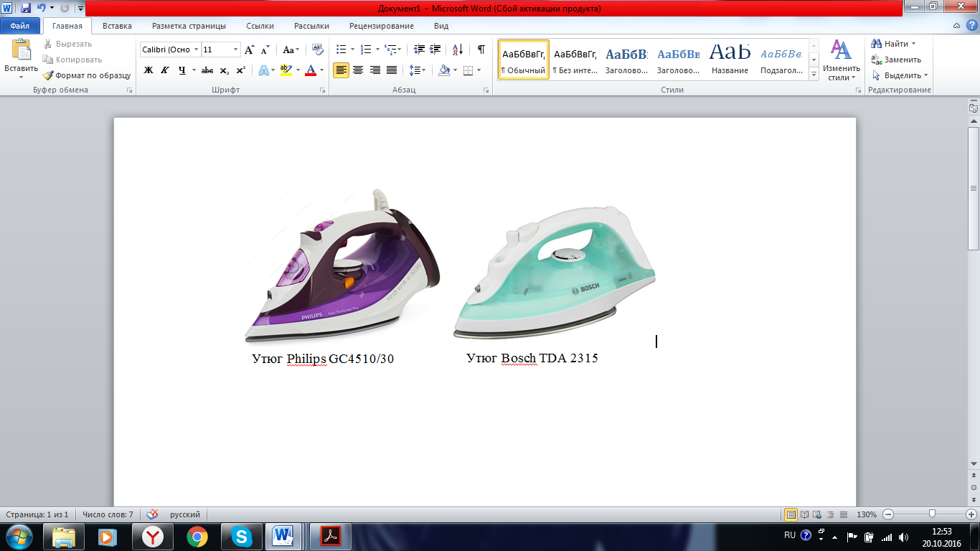Select align right paragraph button
Image resolution: width=980 pixels, height=551 pixels.
tap(374, 70)
